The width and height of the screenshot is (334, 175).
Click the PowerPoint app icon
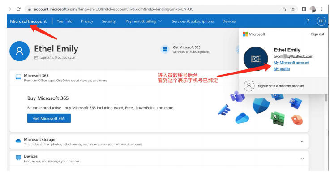click(297, 120)
